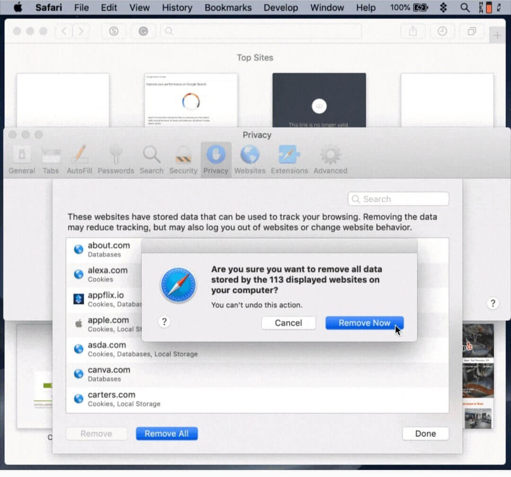Viewport: 511px width, 477px height.
Task: Open the History menu
Action: click(177, 8)
